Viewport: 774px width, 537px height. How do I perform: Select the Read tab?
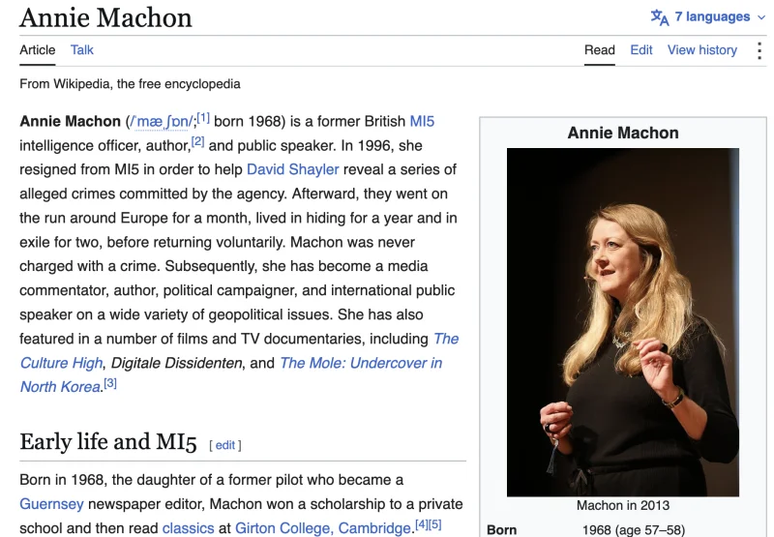600,50
